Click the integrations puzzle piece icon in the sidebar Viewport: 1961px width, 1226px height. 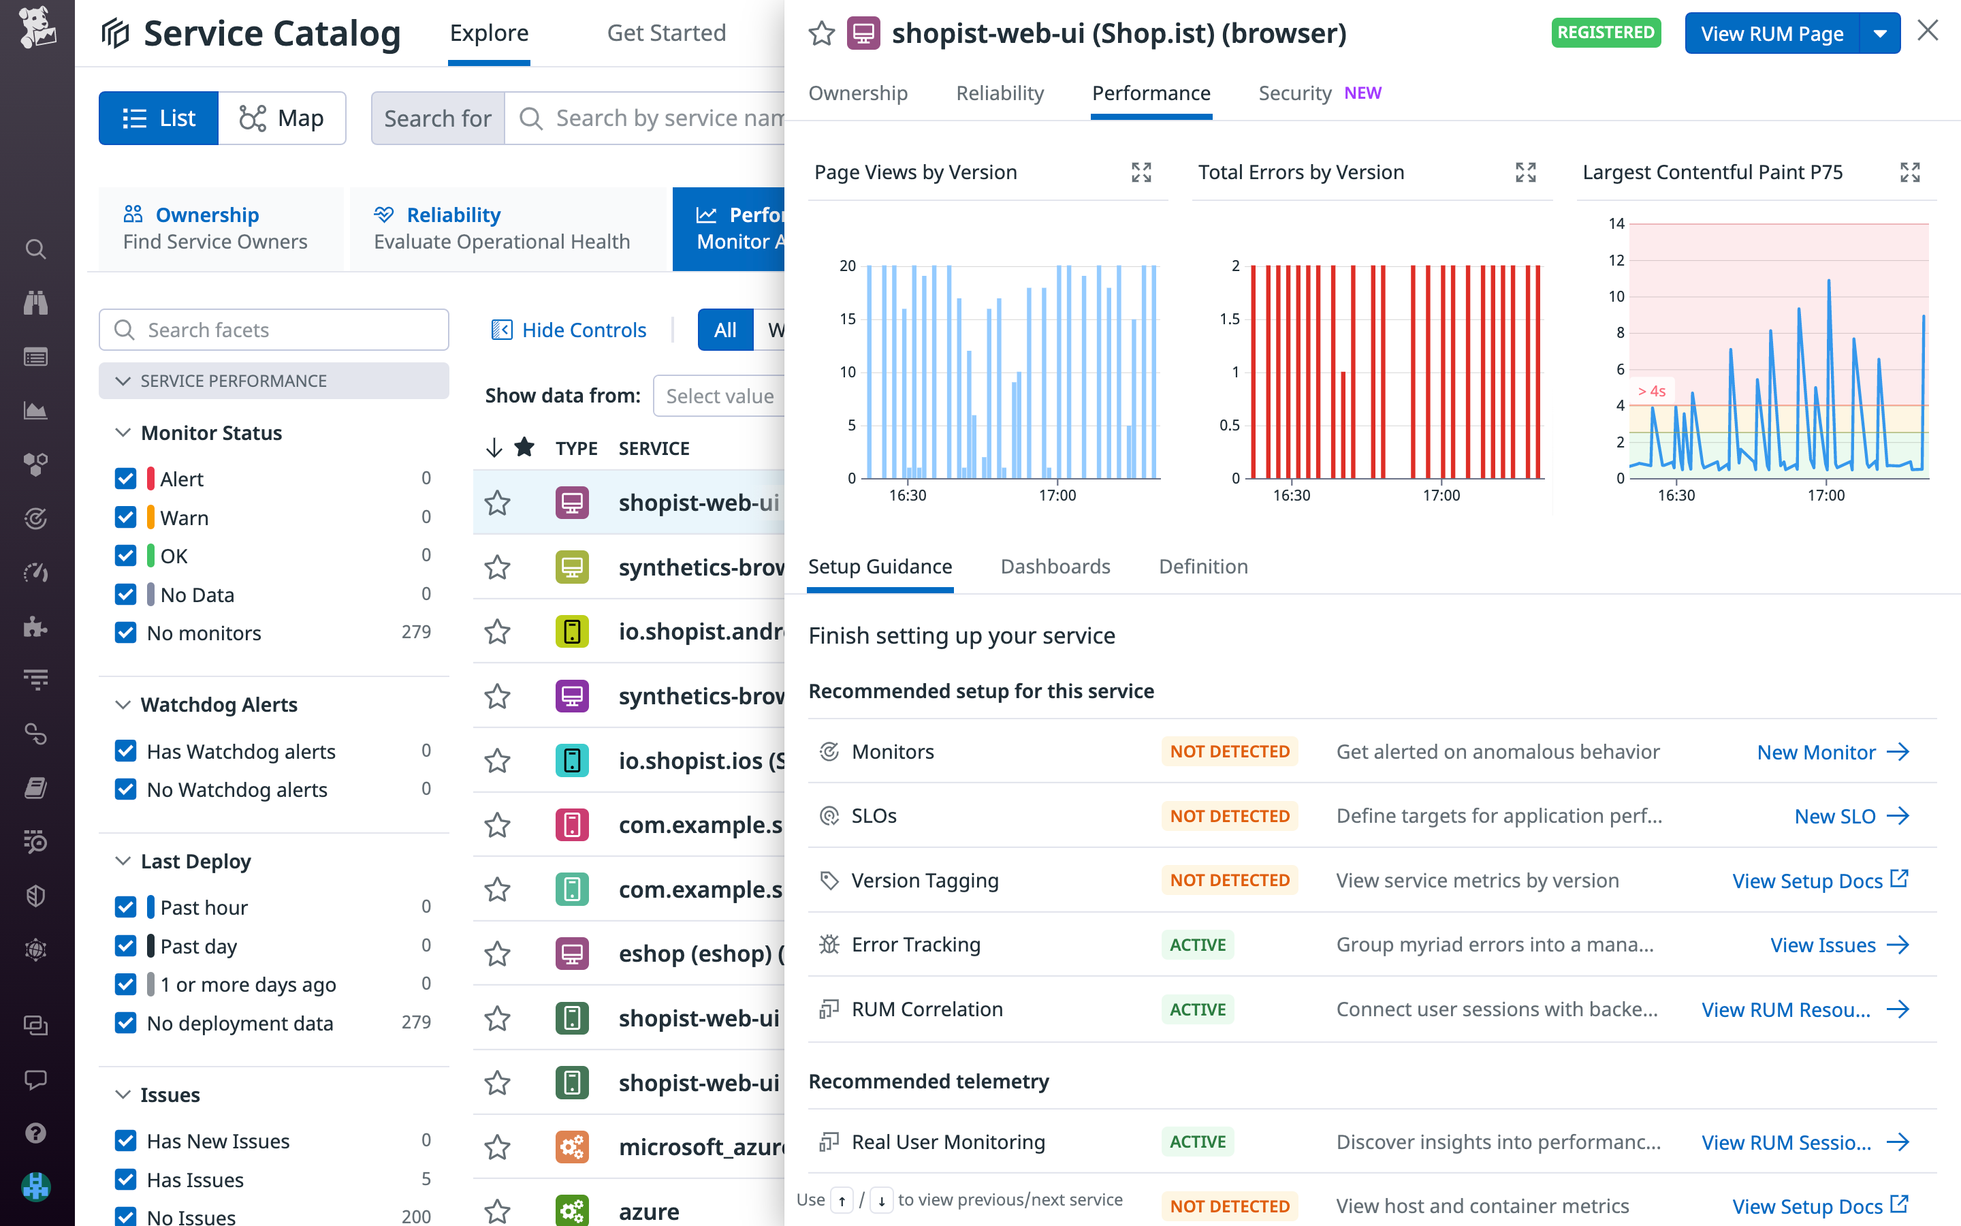tap(35, 625)
